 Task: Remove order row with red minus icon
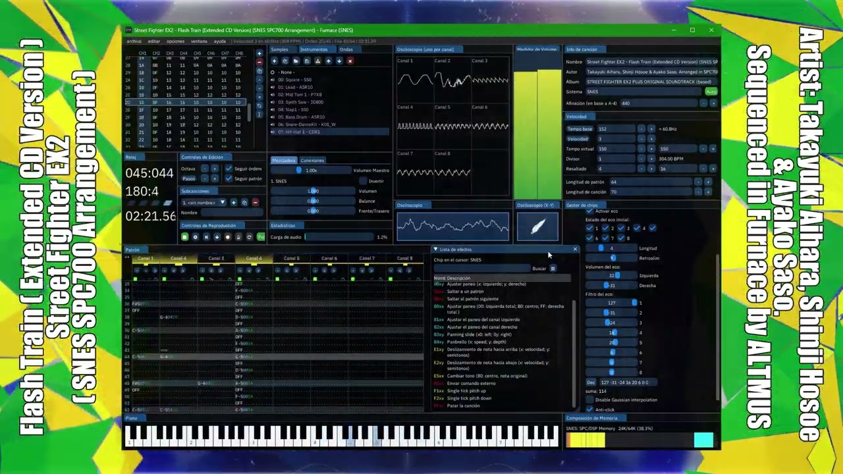[259, 62]
